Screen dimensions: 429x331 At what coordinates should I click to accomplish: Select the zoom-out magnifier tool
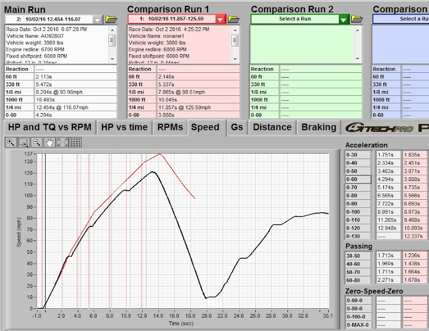click(36, 142)
